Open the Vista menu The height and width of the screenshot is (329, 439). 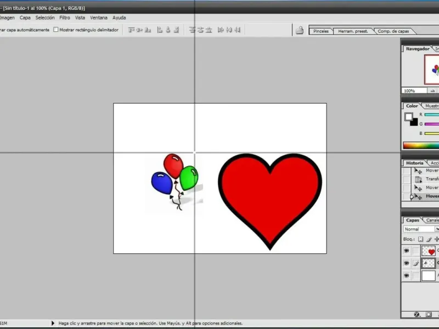coord(80,18)
